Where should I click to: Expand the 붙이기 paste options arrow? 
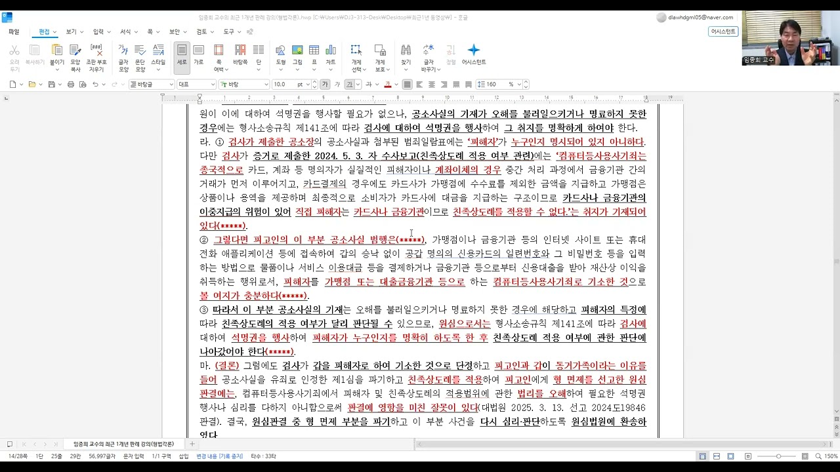point(57,69)
